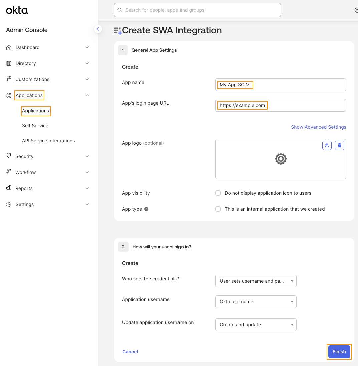Click the people, apps and groups search box

point(197,10)
